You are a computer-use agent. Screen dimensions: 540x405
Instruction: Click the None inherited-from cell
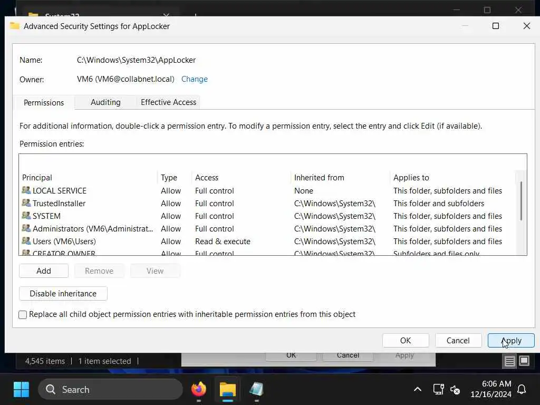coord(303,191)
